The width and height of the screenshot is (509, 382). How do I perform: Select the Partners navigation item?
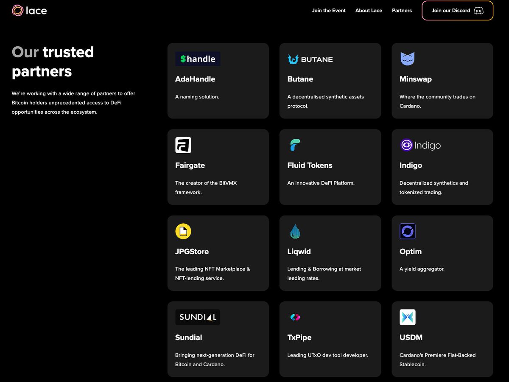[x=402, y=11]
